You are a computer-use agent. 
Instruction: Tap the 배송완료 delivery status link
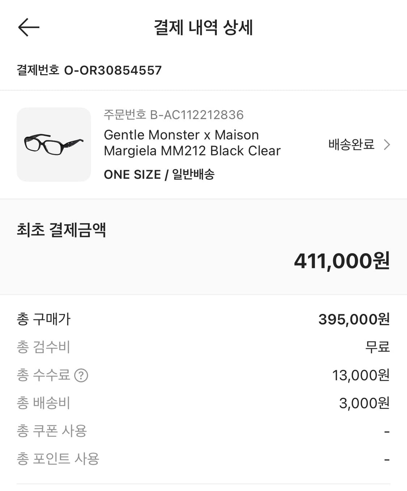coord(351,145)
